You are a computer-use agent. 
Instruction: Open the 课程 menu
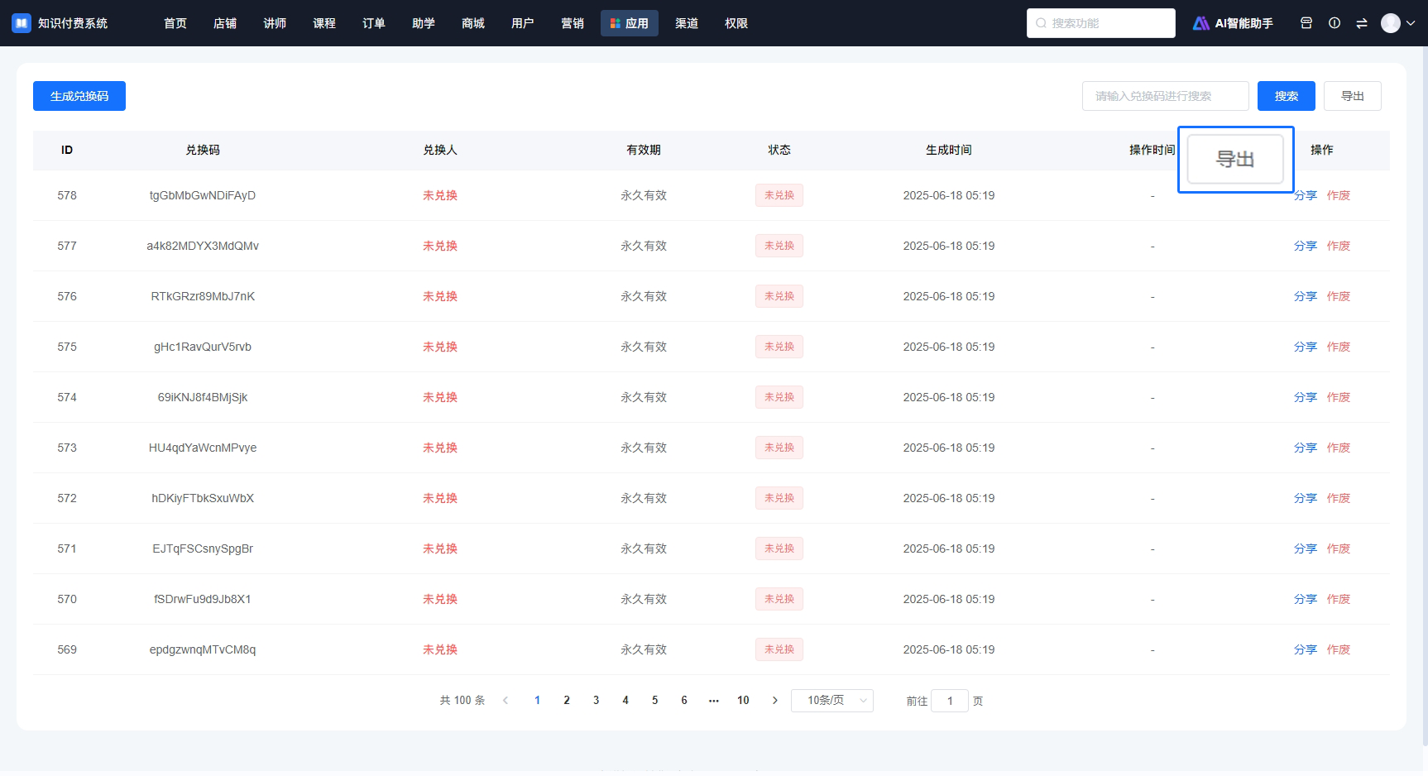324,23
